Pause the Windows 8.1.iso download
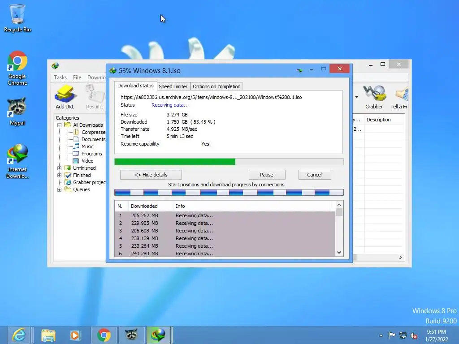Screen dimensions: 459x344 (267, 175)
